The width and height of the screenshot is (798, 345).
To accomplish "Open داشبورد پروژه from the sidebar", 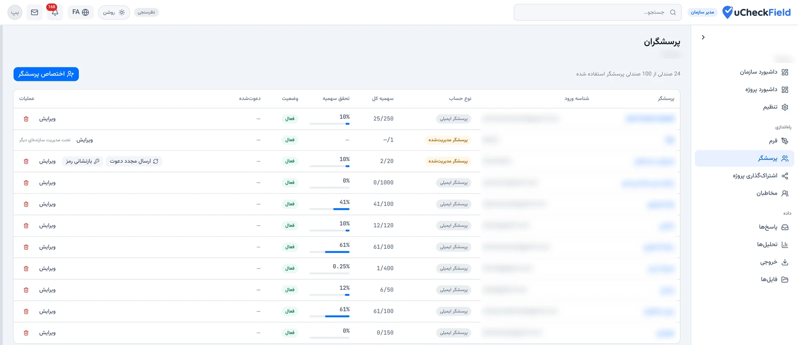I will (745, 90).
